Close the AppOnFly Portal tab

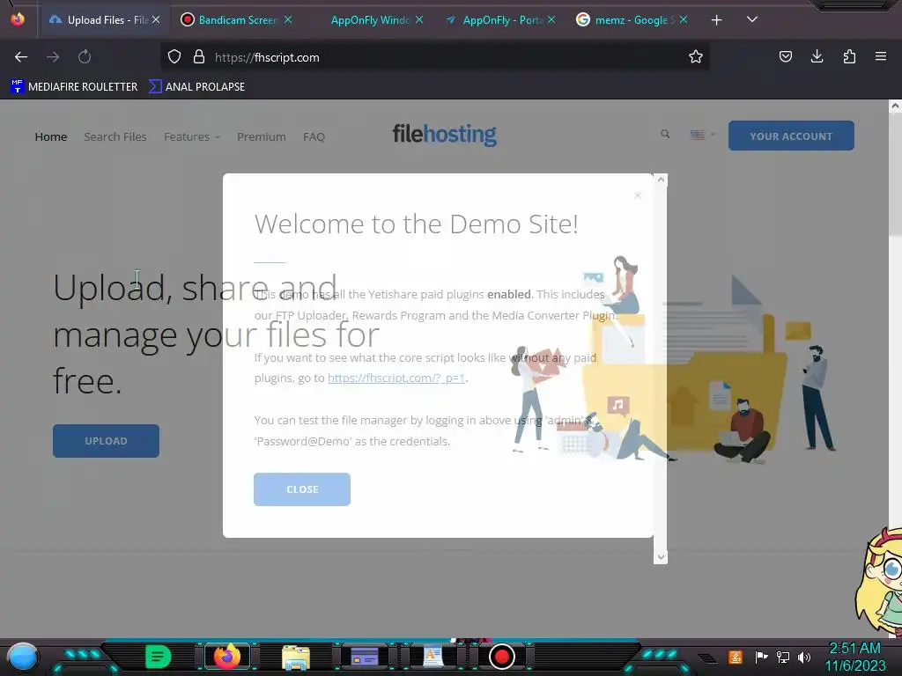coord(551,19)
